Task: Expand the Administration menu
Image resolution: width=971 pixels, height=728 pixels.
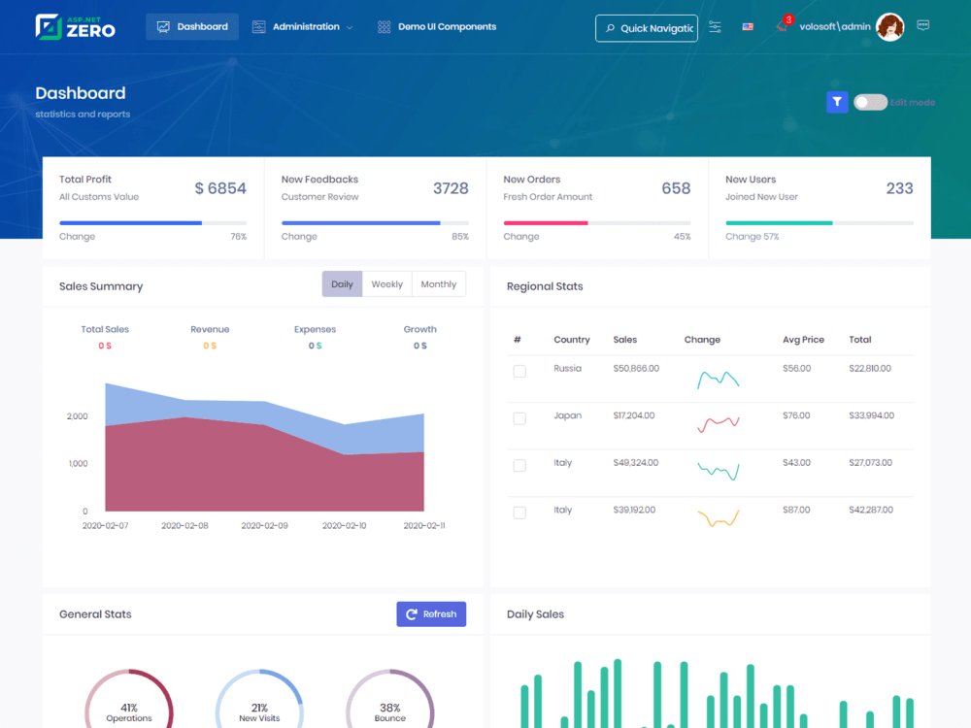Action: click(x=302, y=26)
